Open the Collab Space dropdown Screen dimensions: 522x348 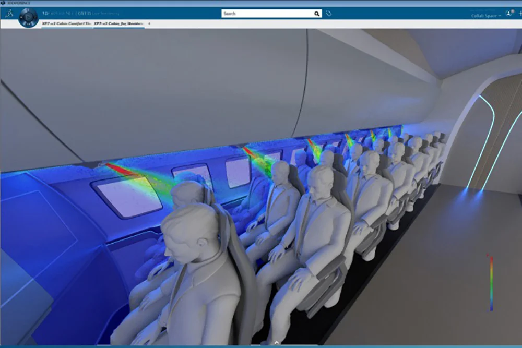pos(486,16)
